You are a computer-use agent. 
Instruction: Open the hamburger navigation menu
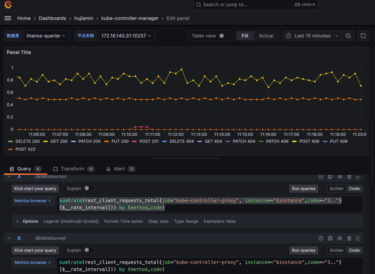pyautogui.click(x=8, y=18)
